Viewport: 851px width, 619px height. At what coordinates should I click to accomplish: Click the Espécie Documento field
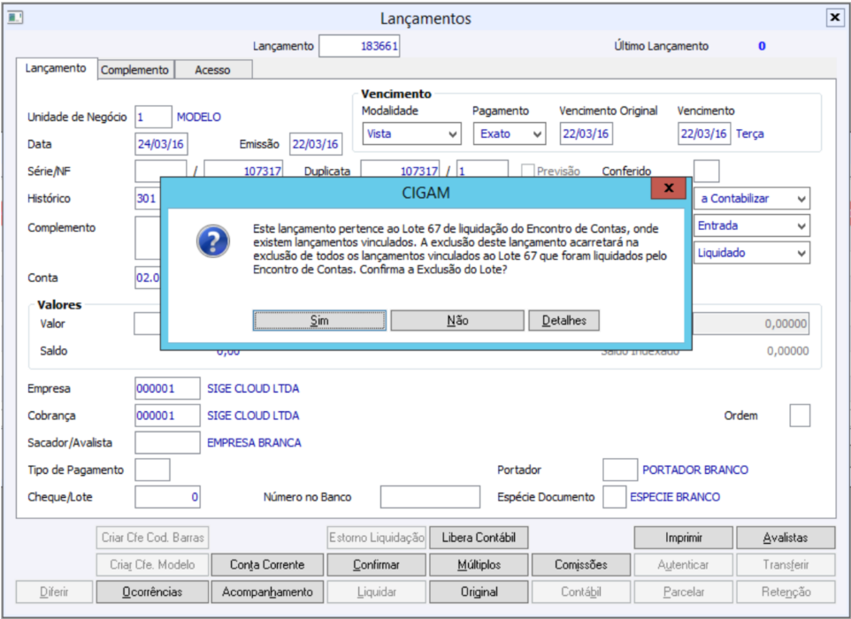click(615, 497)
